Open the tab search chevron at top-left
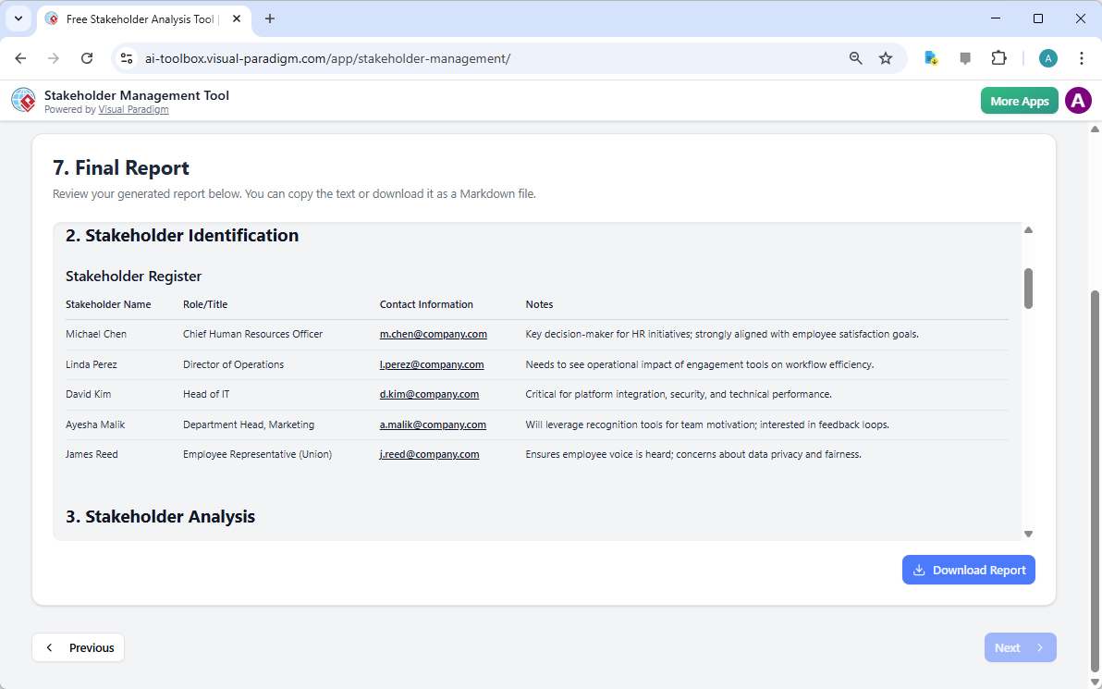 click(18, 18)
